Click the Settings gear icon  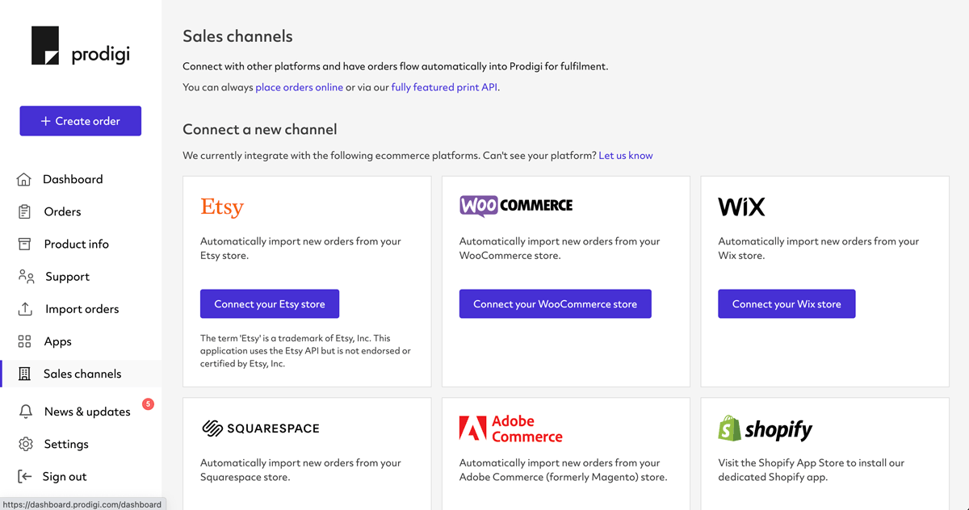(x=26, y=444)
